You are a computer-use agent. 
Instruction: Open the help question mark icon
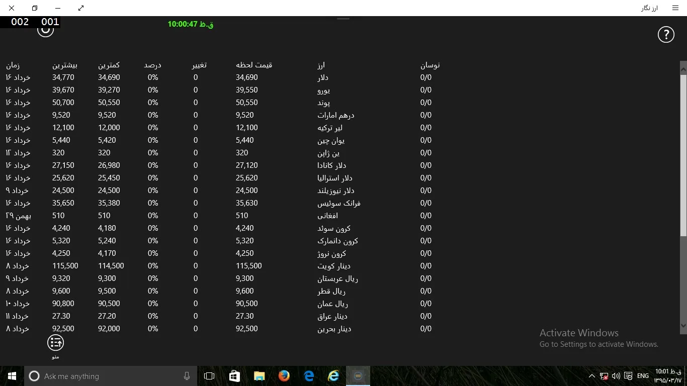666,34
